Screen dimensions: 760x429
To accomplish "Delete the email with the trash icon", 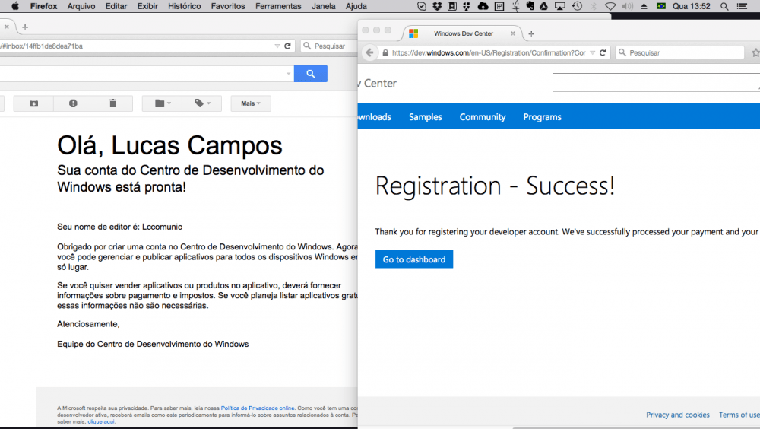I will [x=113, y=103].
